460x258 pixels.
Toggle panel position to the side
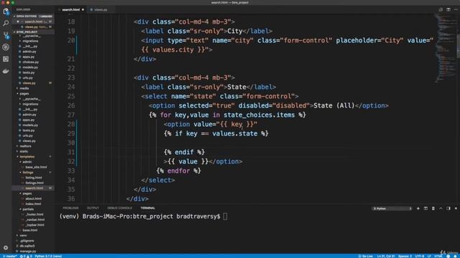[448, 209]
